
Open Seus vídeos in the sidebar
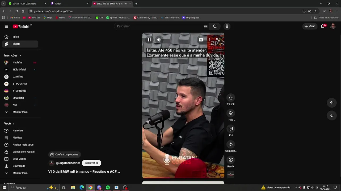pos(20,159)
